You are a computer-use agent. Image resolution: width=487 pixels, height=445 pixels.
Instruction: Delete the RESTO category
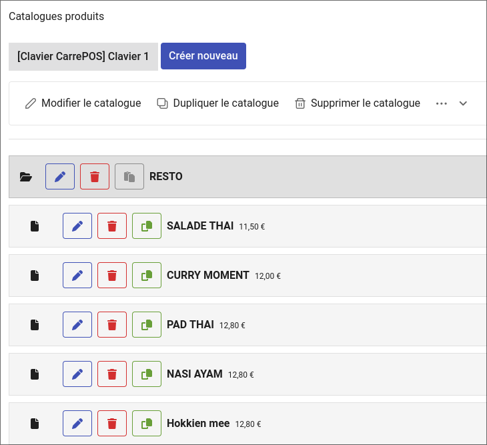pyautogui.click(x=95, y=176)
